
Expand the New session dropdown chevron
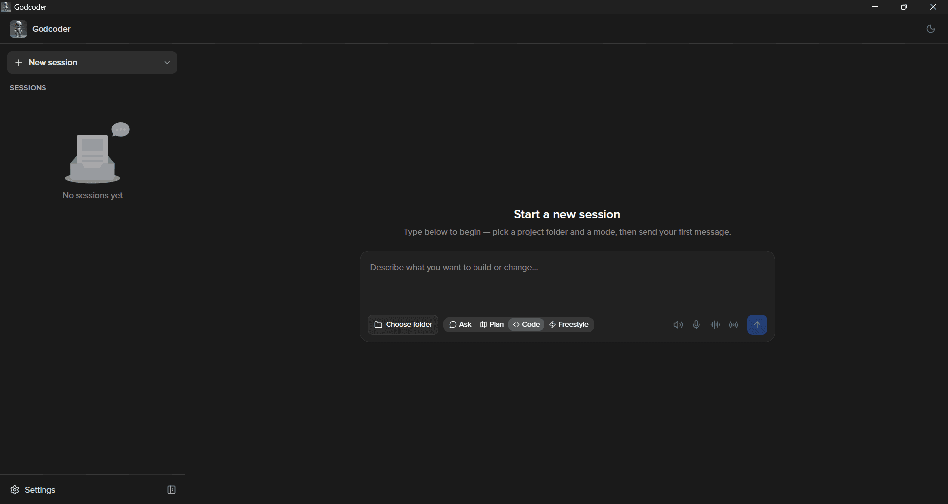coord(167,63)
